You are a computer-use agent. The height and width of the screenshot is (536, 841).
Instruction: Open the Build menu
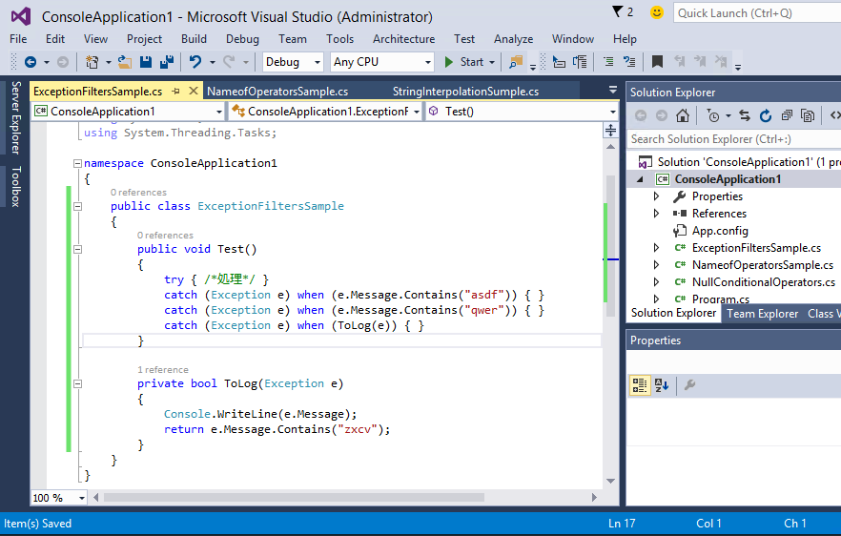[194, 39]
